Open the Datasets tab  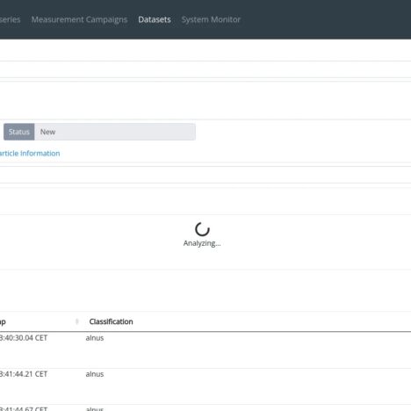[x=155, y=19]
